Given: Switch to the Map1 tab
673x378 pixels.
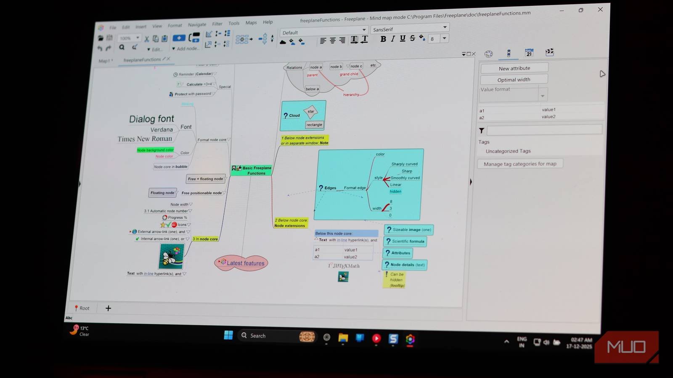Looking at the screenshot, I should 105,61.
